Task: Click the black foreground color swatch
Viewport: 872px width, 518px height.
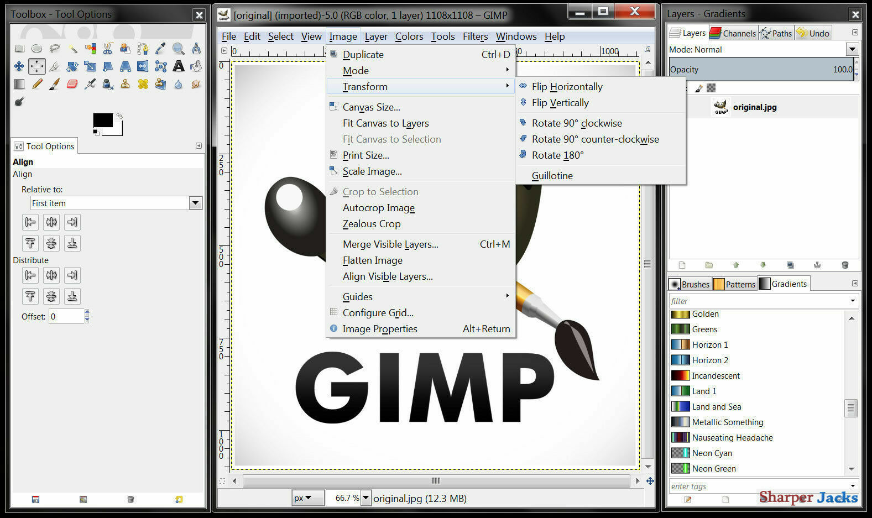Action: (x=103, y=119)
